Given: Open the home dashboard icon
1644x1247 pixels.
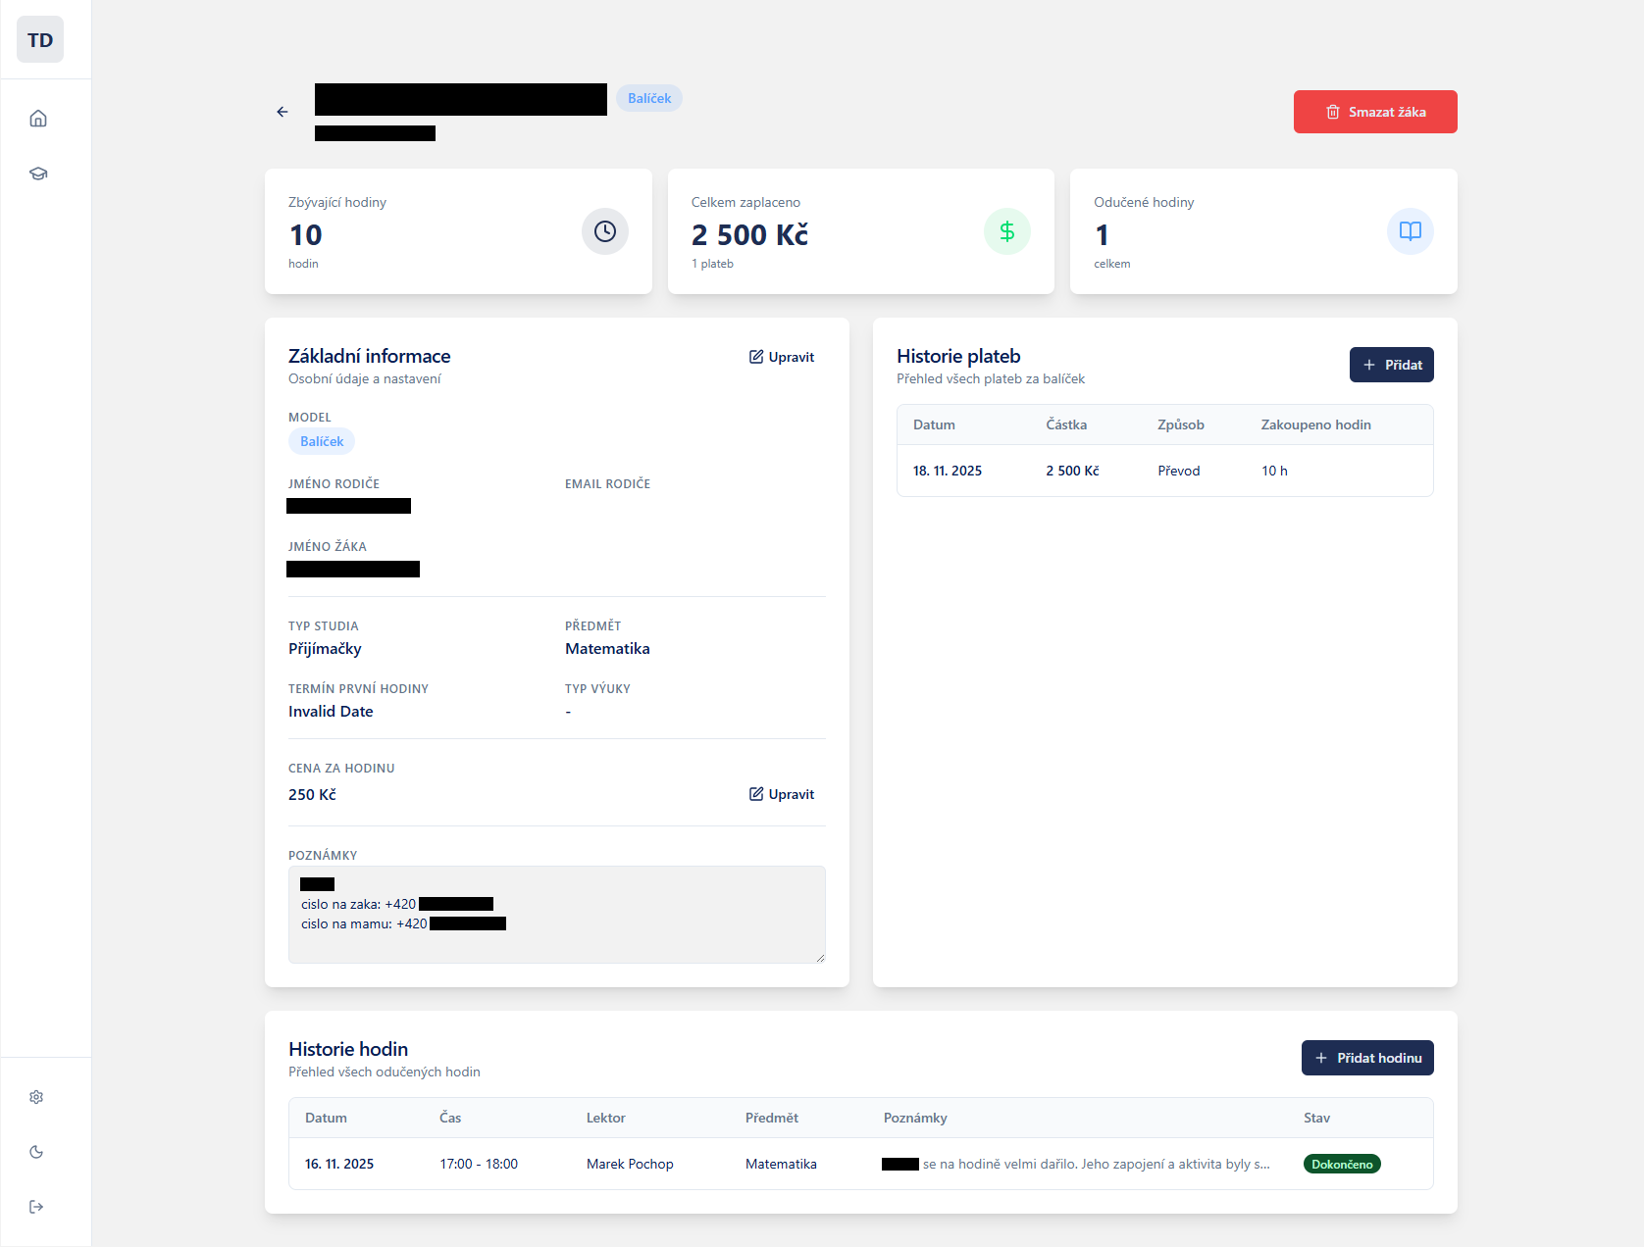Looking at the screenshot, I should [38, 119].
